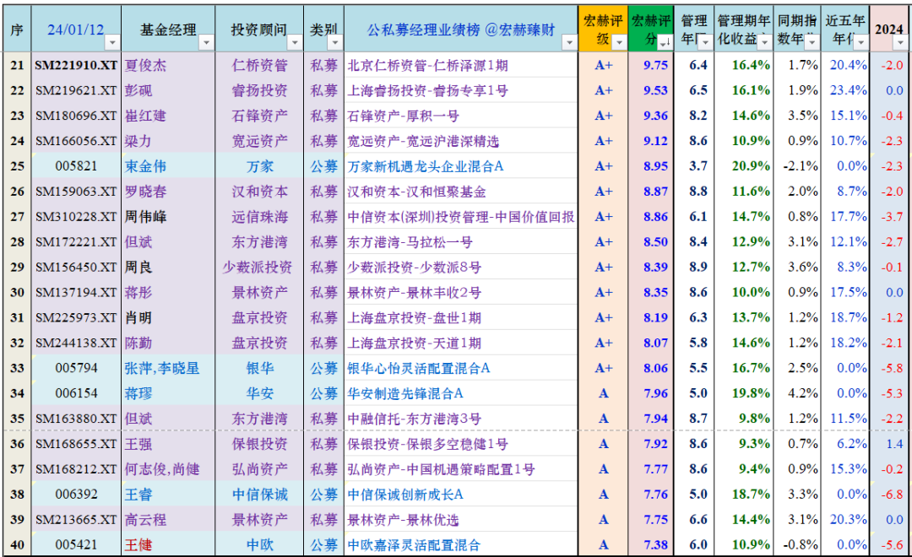Viewport: 912px width, 557px height.
Task: Select fund 华安制造先锋混合A
Action: point(405,393)
